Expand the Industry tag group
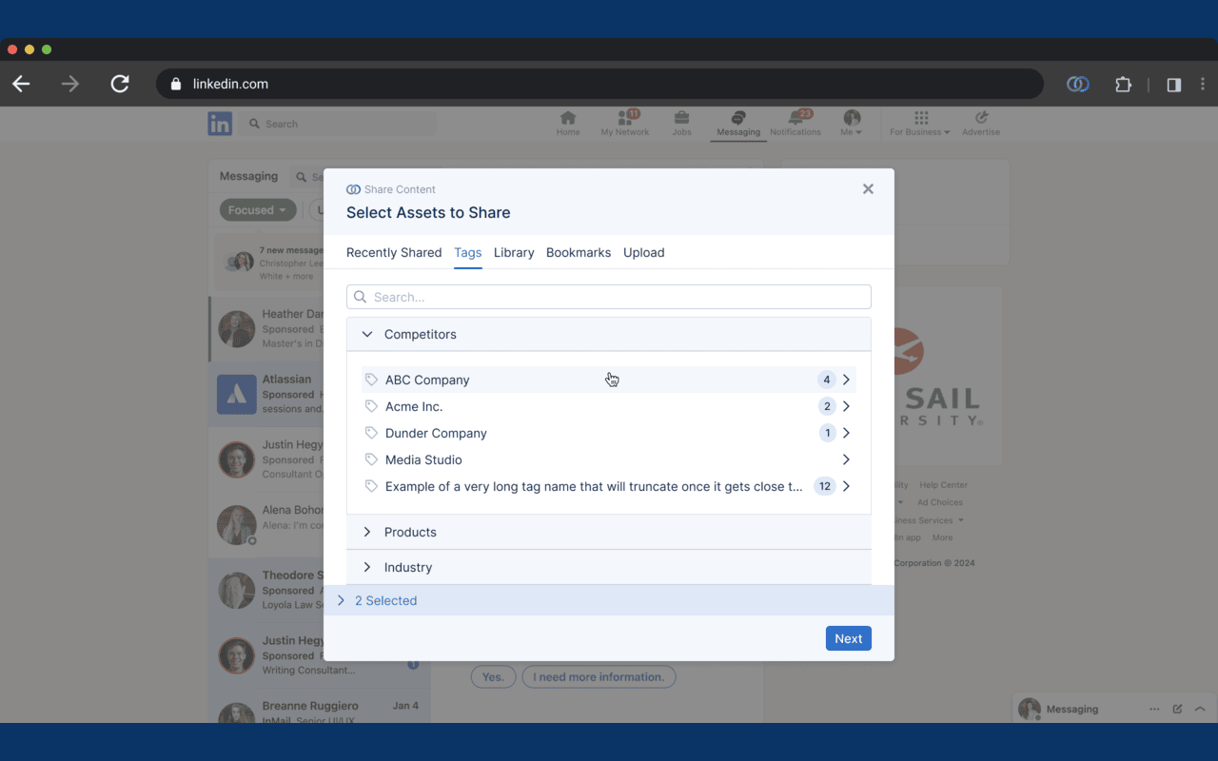 click(x=367, y=567)
